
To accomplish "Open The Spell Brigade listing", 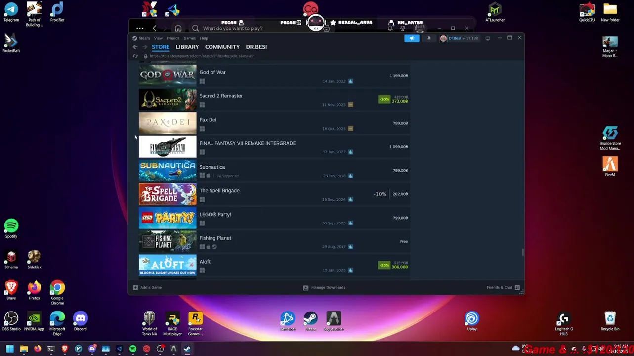I will (274, 194).
